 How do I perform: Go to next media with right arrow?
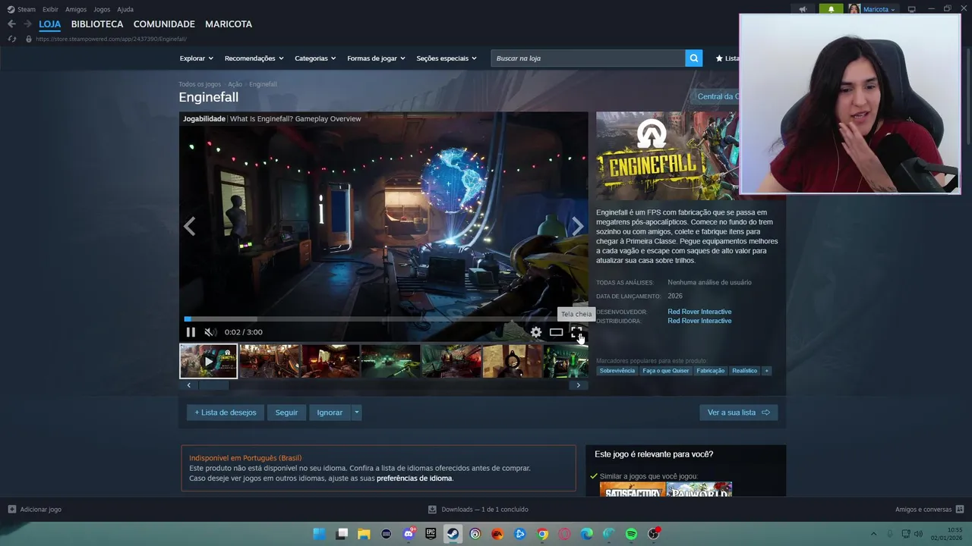click(578, 226)
